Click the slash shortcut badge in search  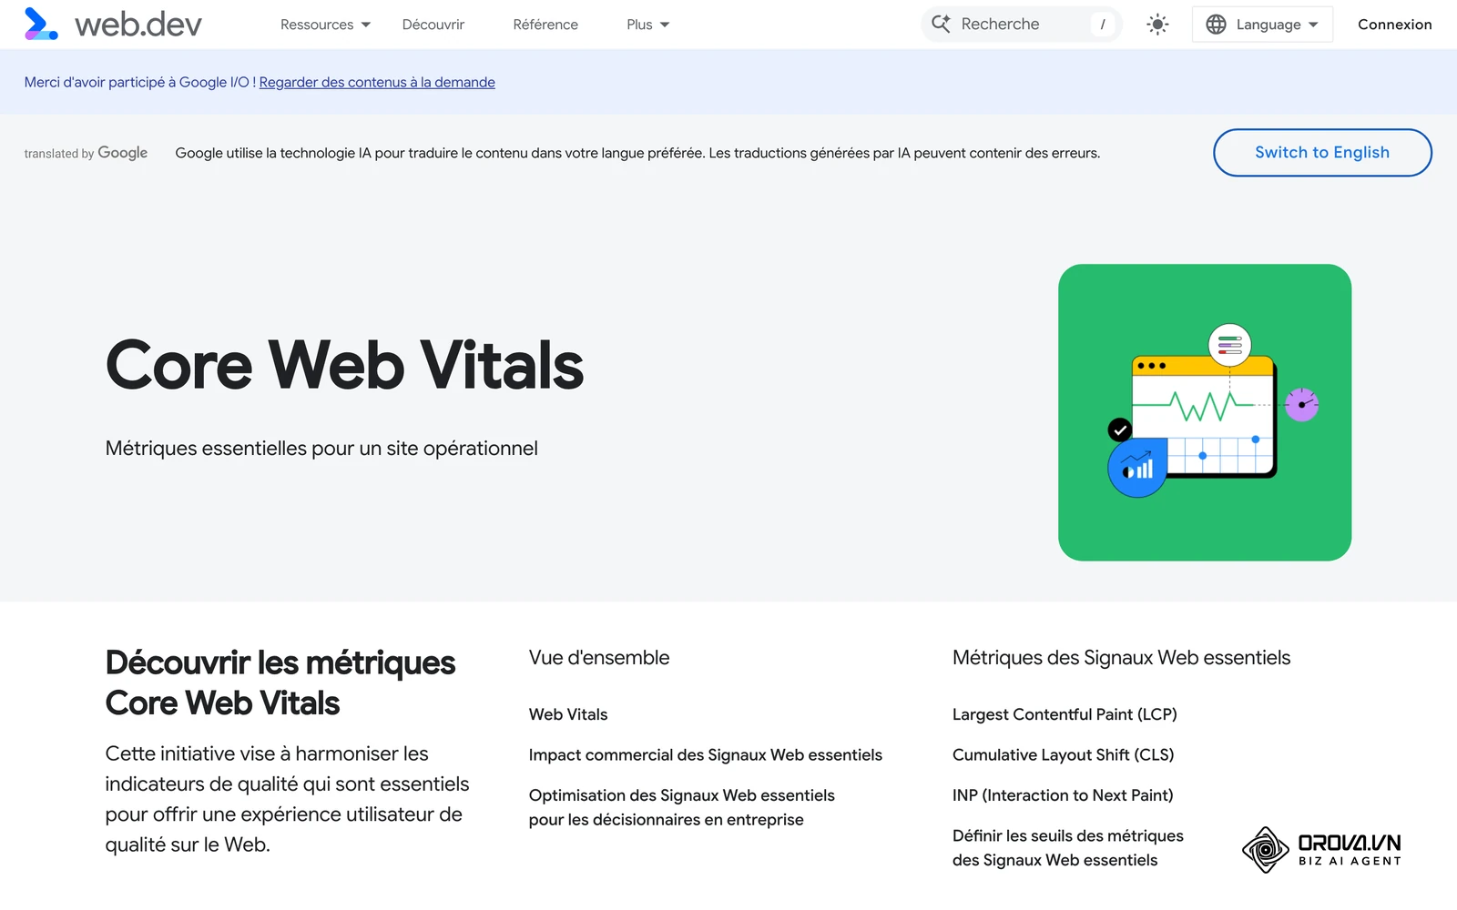click(1102, 25)
